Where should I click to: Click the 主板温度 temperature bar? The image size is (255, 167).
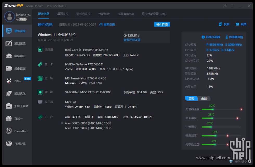point(221,127)
